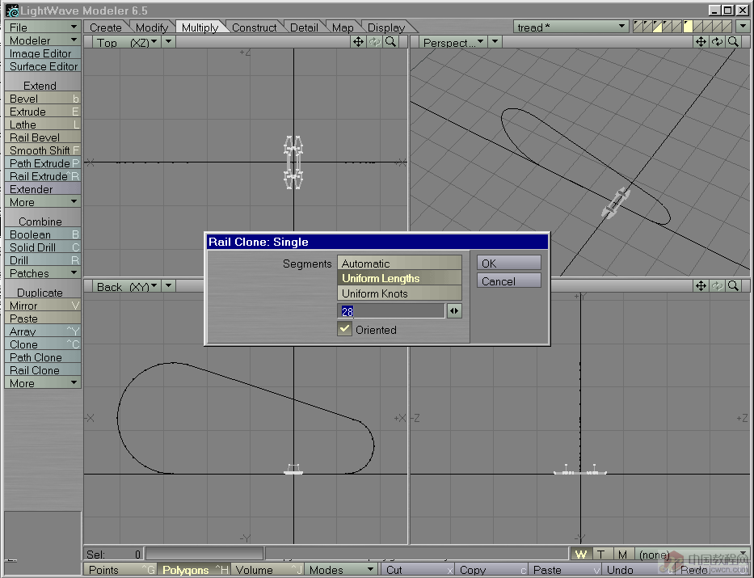Switch to the Detail tab
754x578 pixels.
[x=304, y=27]
